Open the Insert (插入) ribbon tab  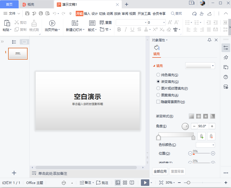pos(87,14)
